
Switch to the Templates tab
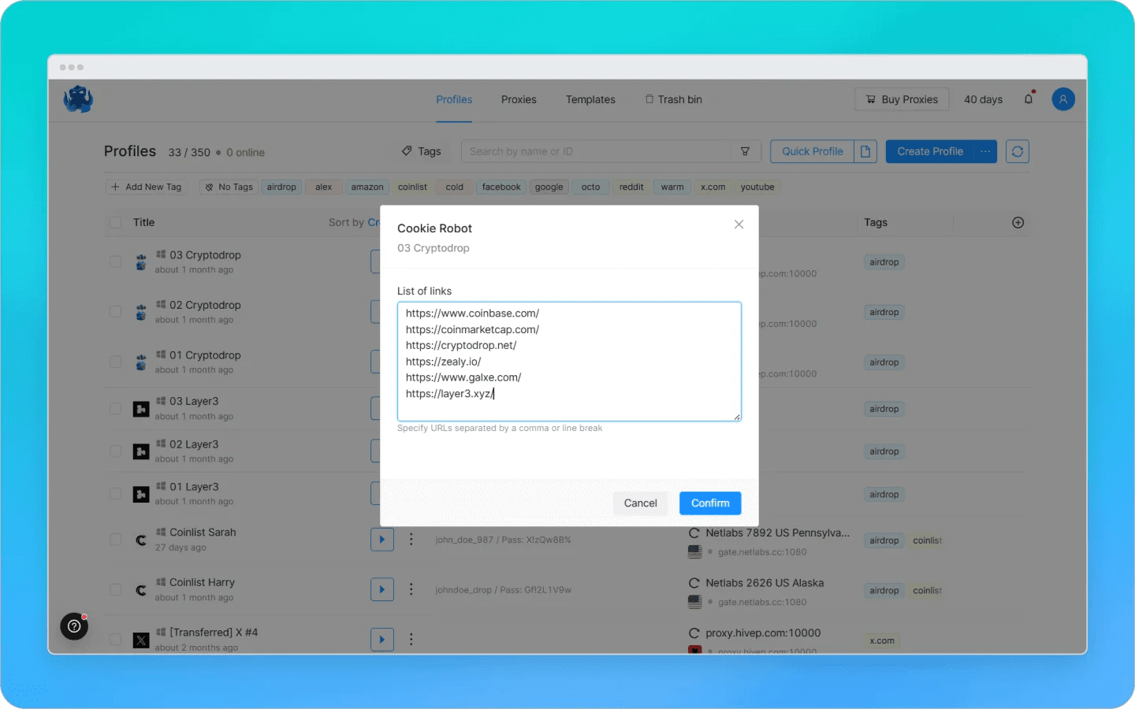pos(590,99)
